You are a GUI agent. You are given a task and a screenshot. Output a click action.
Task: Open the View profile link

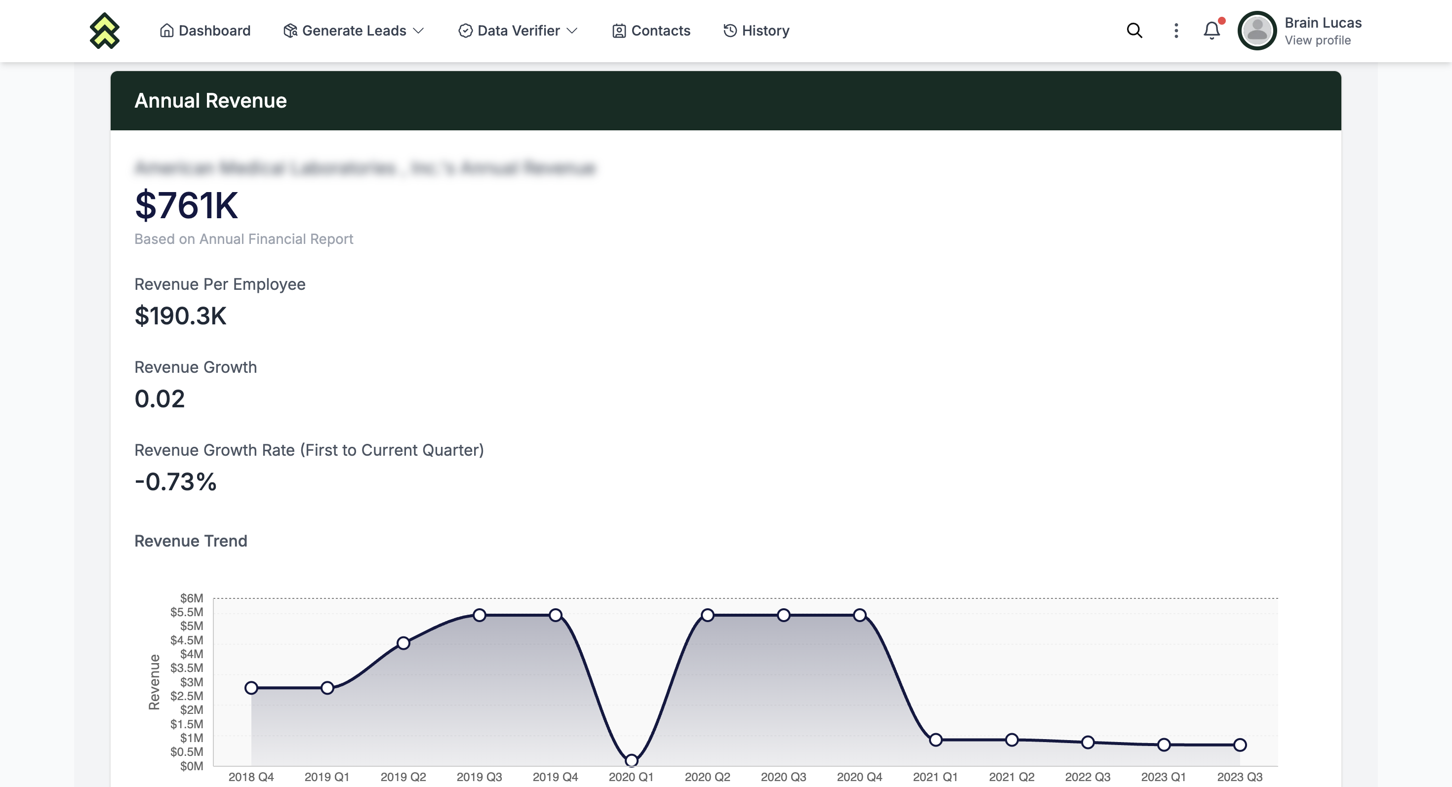[1317, 40]
